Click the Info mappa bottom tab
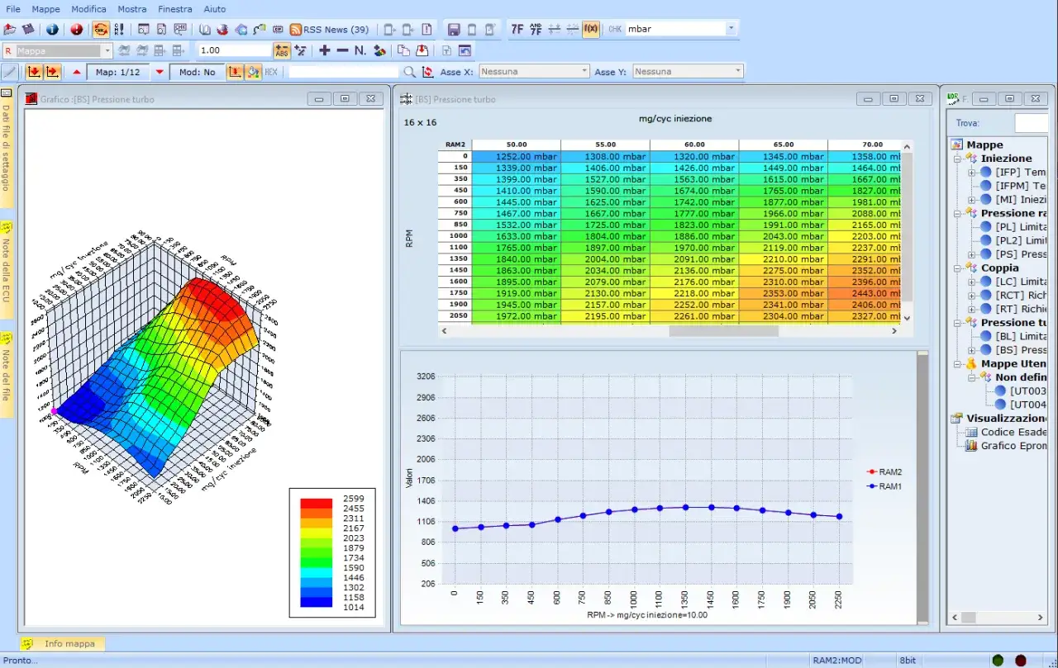This screenshot has width=1058, height=668. (x=62, y=644)
